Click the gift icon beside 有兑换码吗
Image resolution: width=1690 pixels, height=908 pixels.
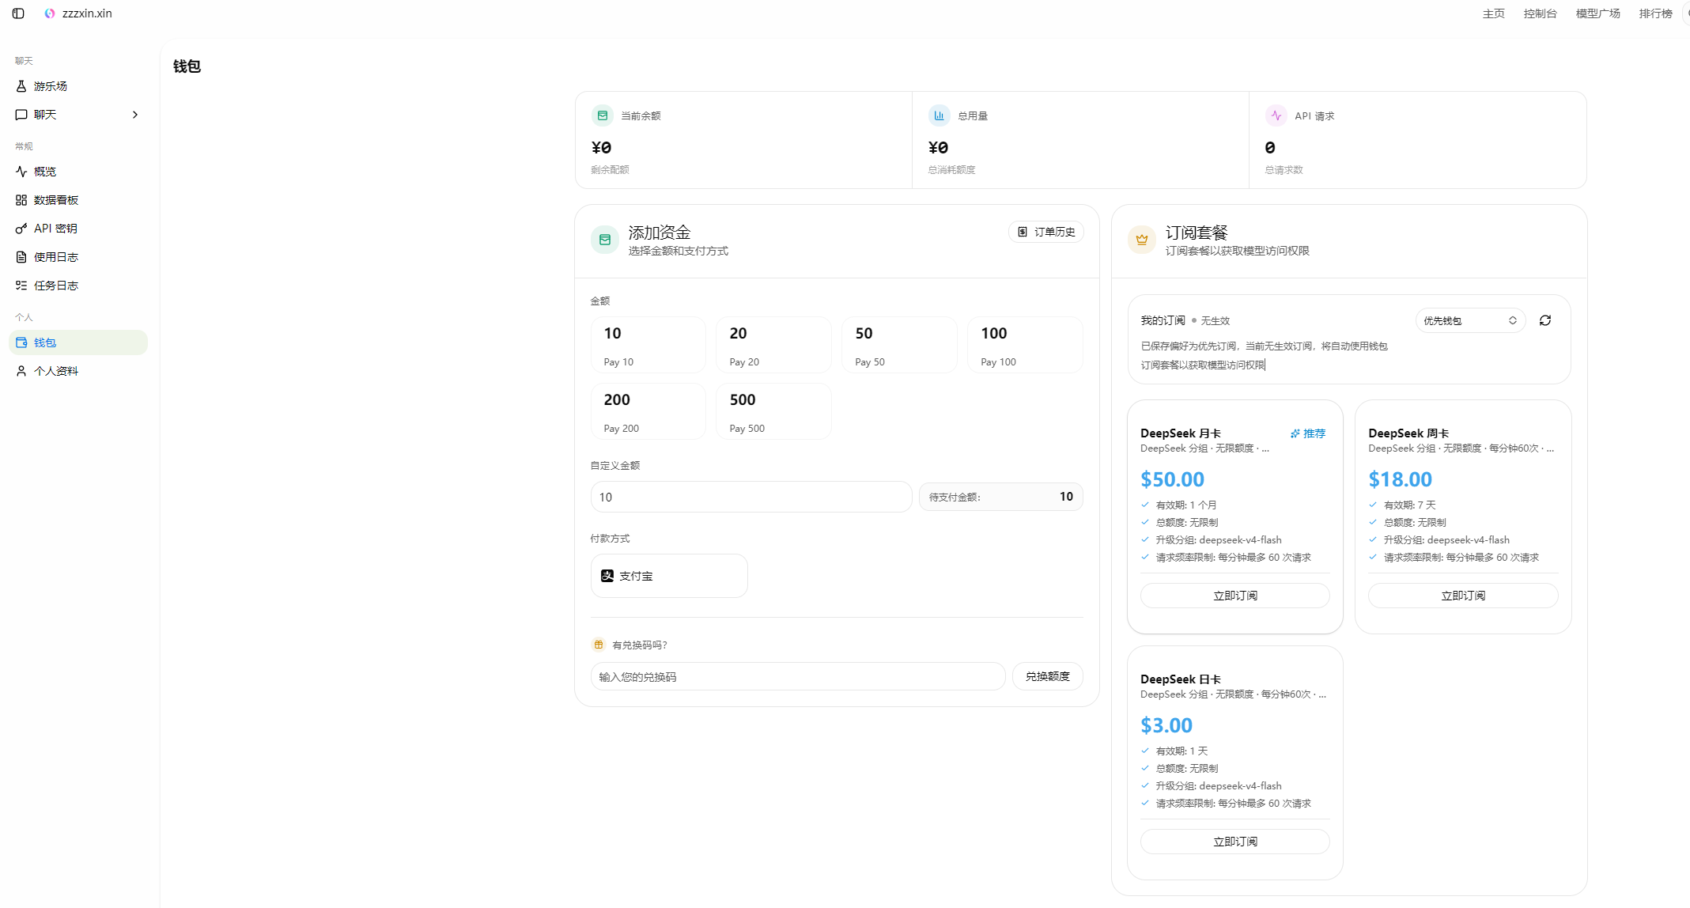599,645
